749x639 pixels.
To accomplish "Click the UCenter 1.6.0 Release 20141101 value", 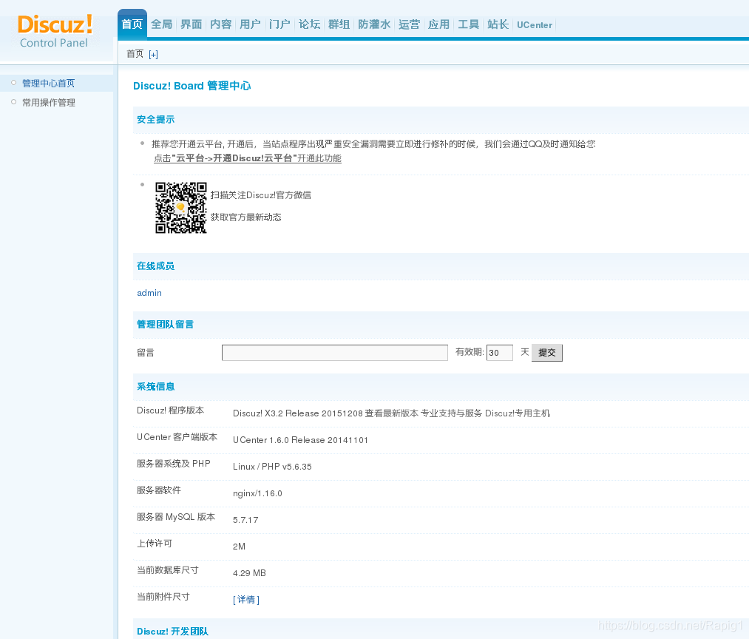I will [300, 440].
